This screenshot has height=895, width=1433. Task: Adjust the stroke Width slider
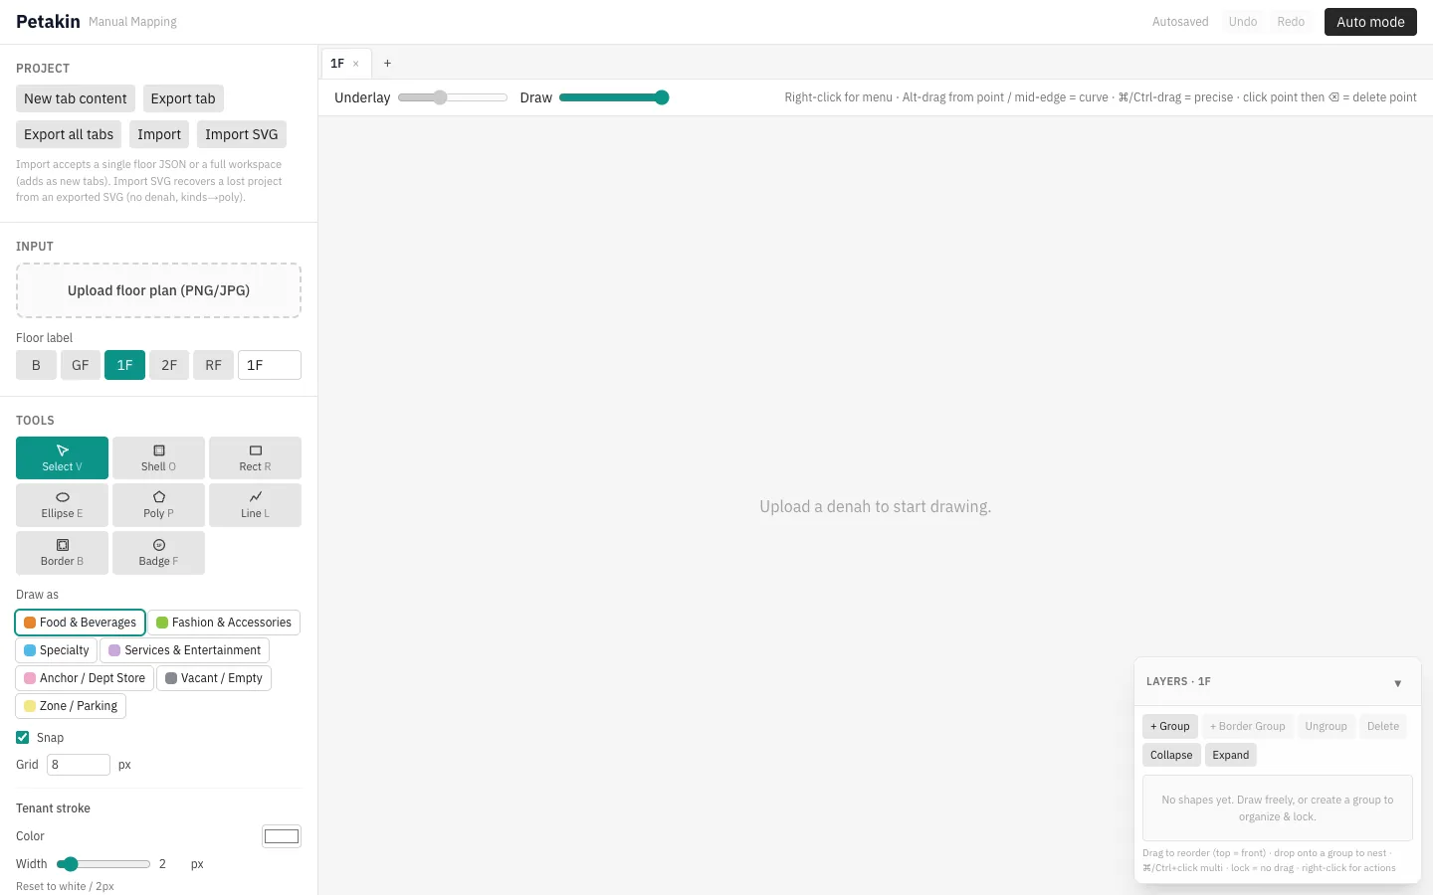click(x=103, y=864)
